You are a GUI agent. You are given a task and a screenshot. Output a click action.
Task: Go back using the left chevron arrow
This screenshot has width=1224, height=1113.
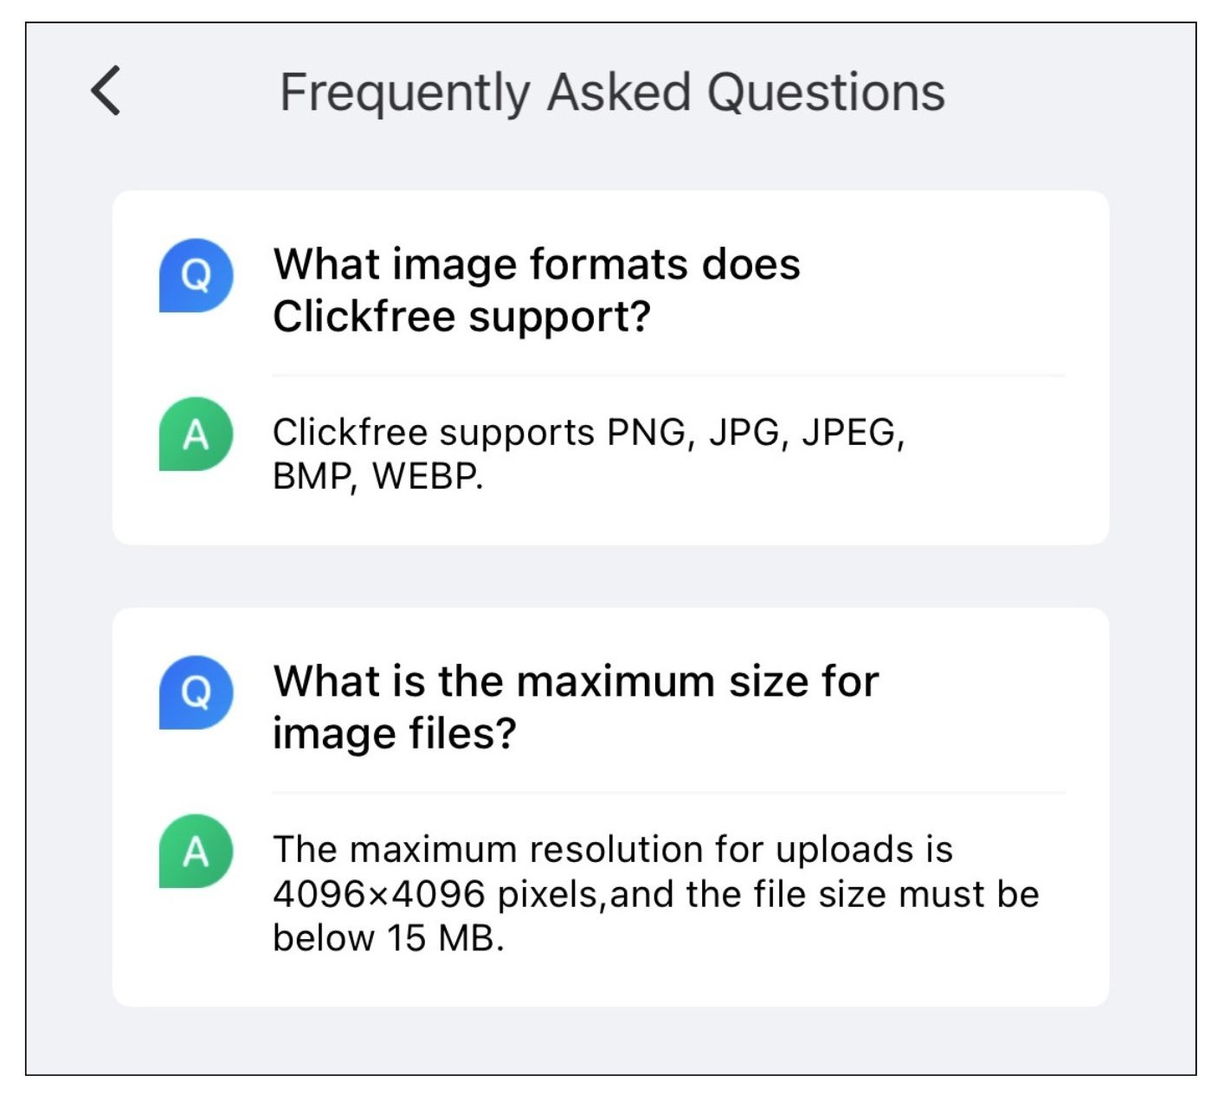[106, 91]
